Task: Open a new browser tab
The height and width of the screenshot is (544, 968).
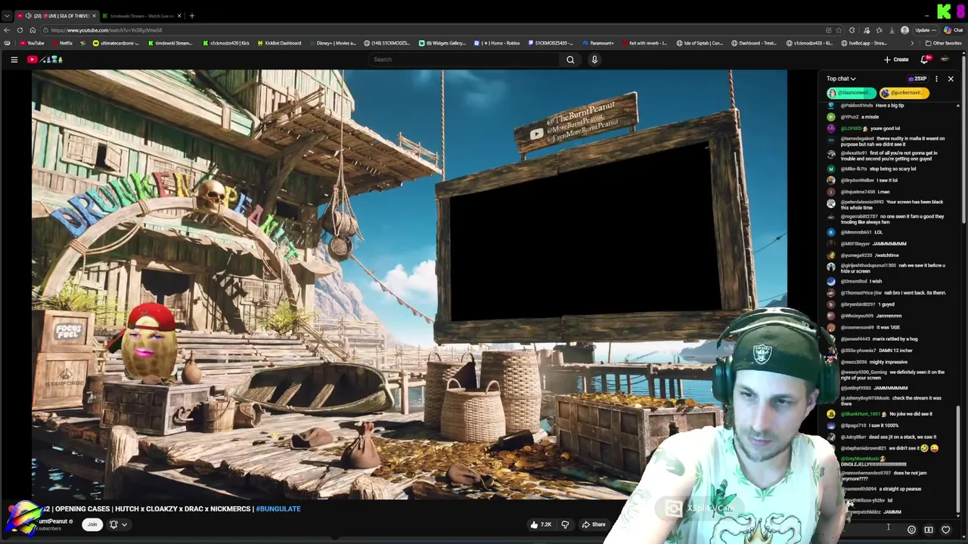Action: (192, 16)
